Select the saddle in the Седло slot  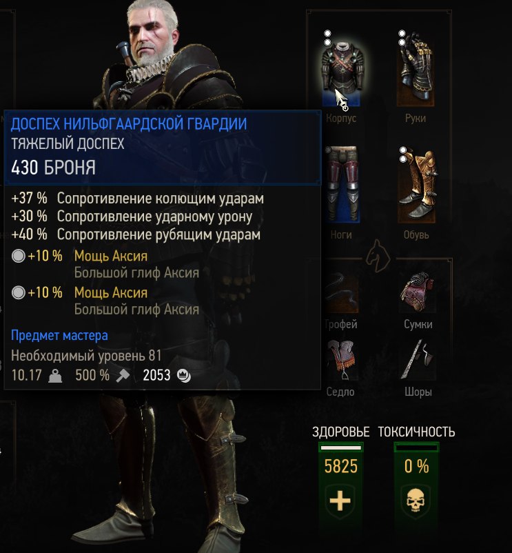coord(341,360)
